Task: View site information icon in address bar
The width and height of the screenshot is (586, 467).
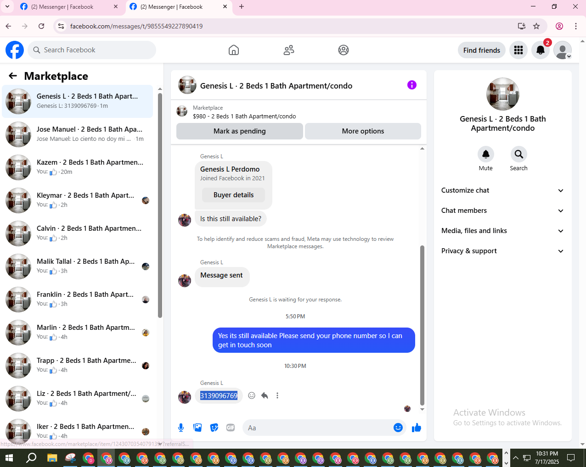Action: 61,26
